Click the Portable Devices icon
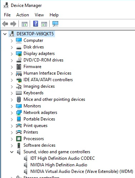This screenshot has width=135, height=178. (x=19, y=119)
